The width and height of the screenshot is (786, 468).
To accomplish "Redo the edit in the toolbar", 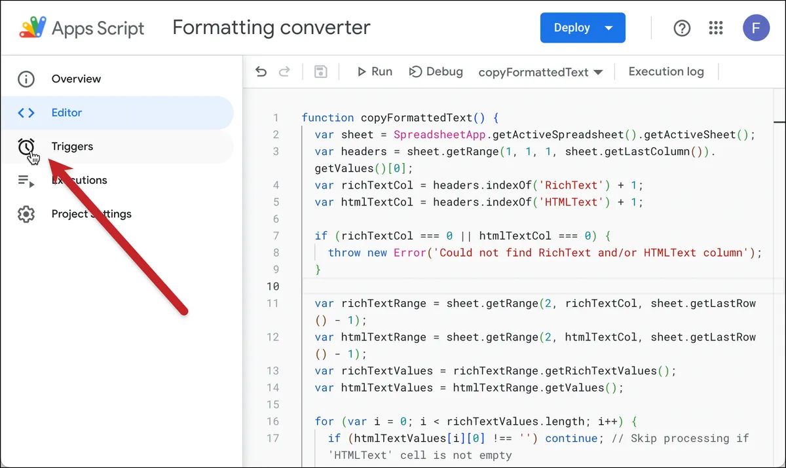I will 284,72.
